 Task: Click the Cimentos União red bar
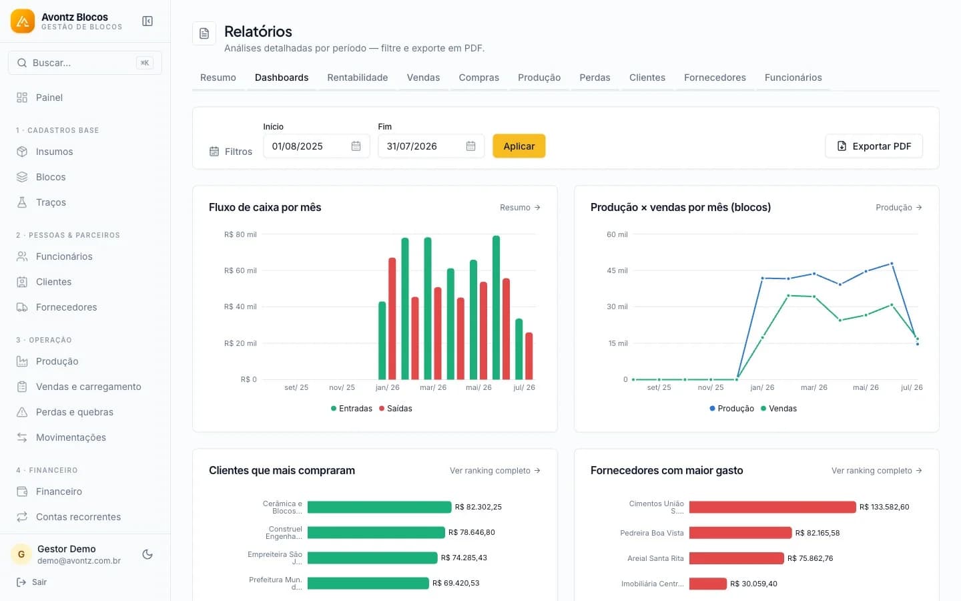click(x=773, y=507)
